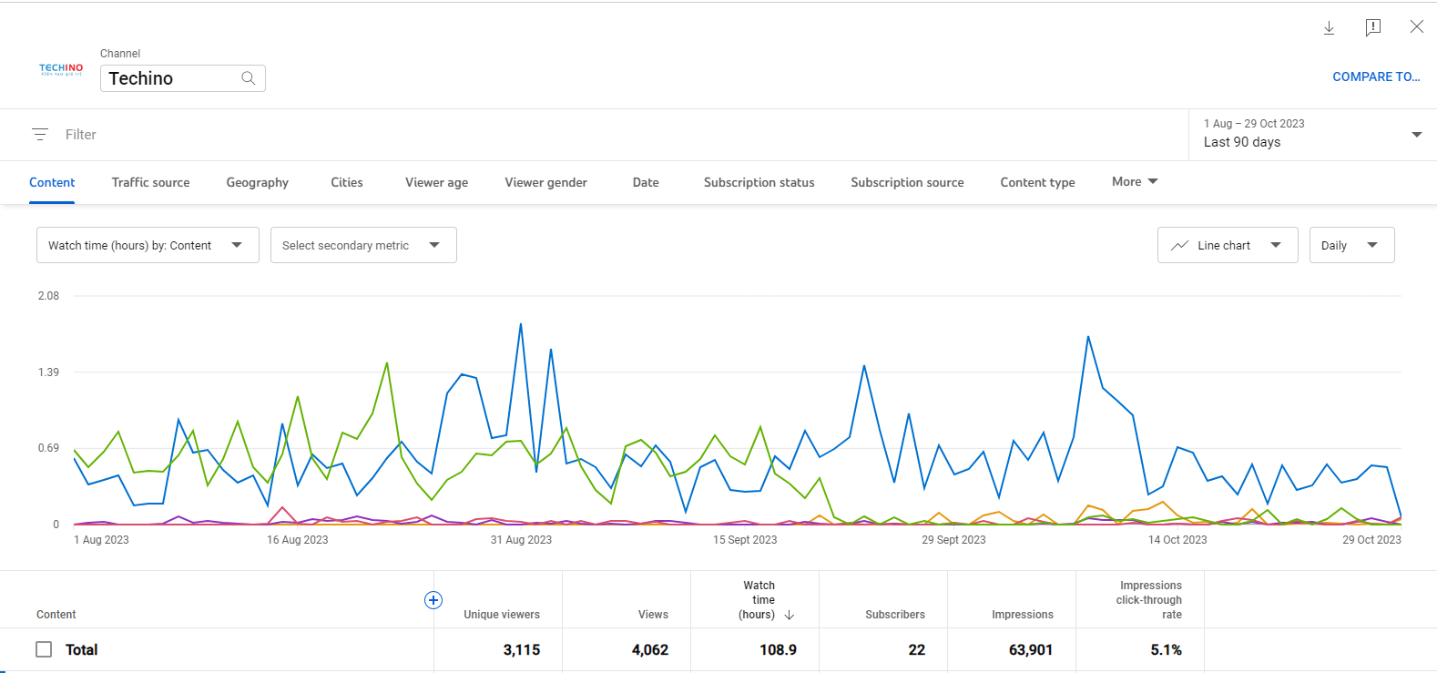Image resolution: width=1437 pixels, height=673 pixels.
Task: Click the Impressions column header
Action: tap(1023, 615)
